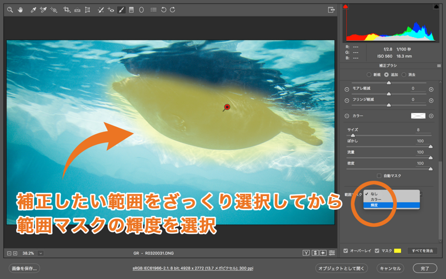446x279 pixels.
Task: Zoom in with the plus button
Action: 15,253
